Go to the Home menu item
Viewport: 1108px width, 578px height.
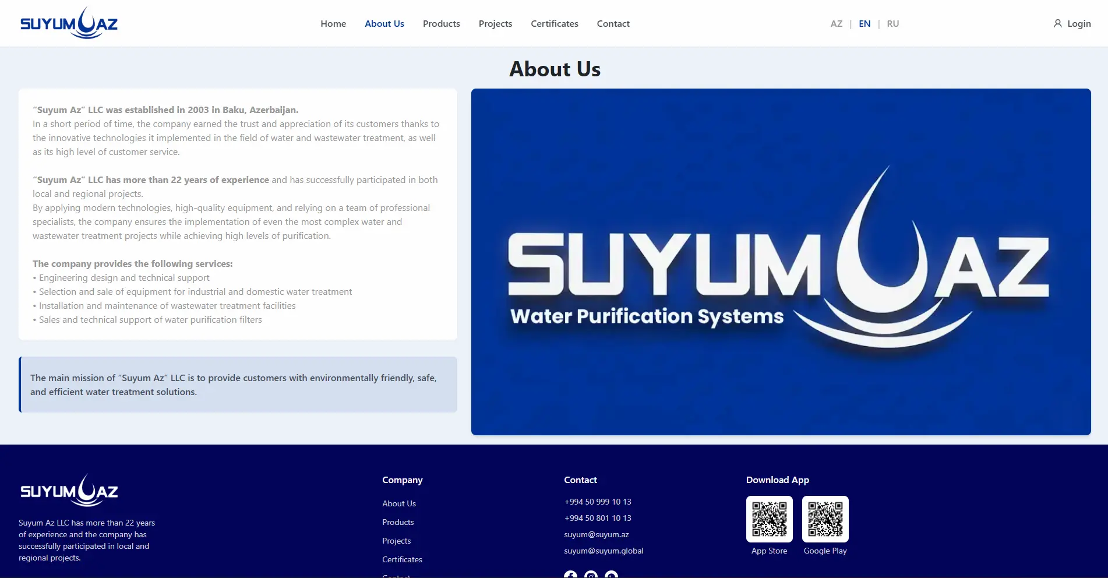(x=333, y=24)
